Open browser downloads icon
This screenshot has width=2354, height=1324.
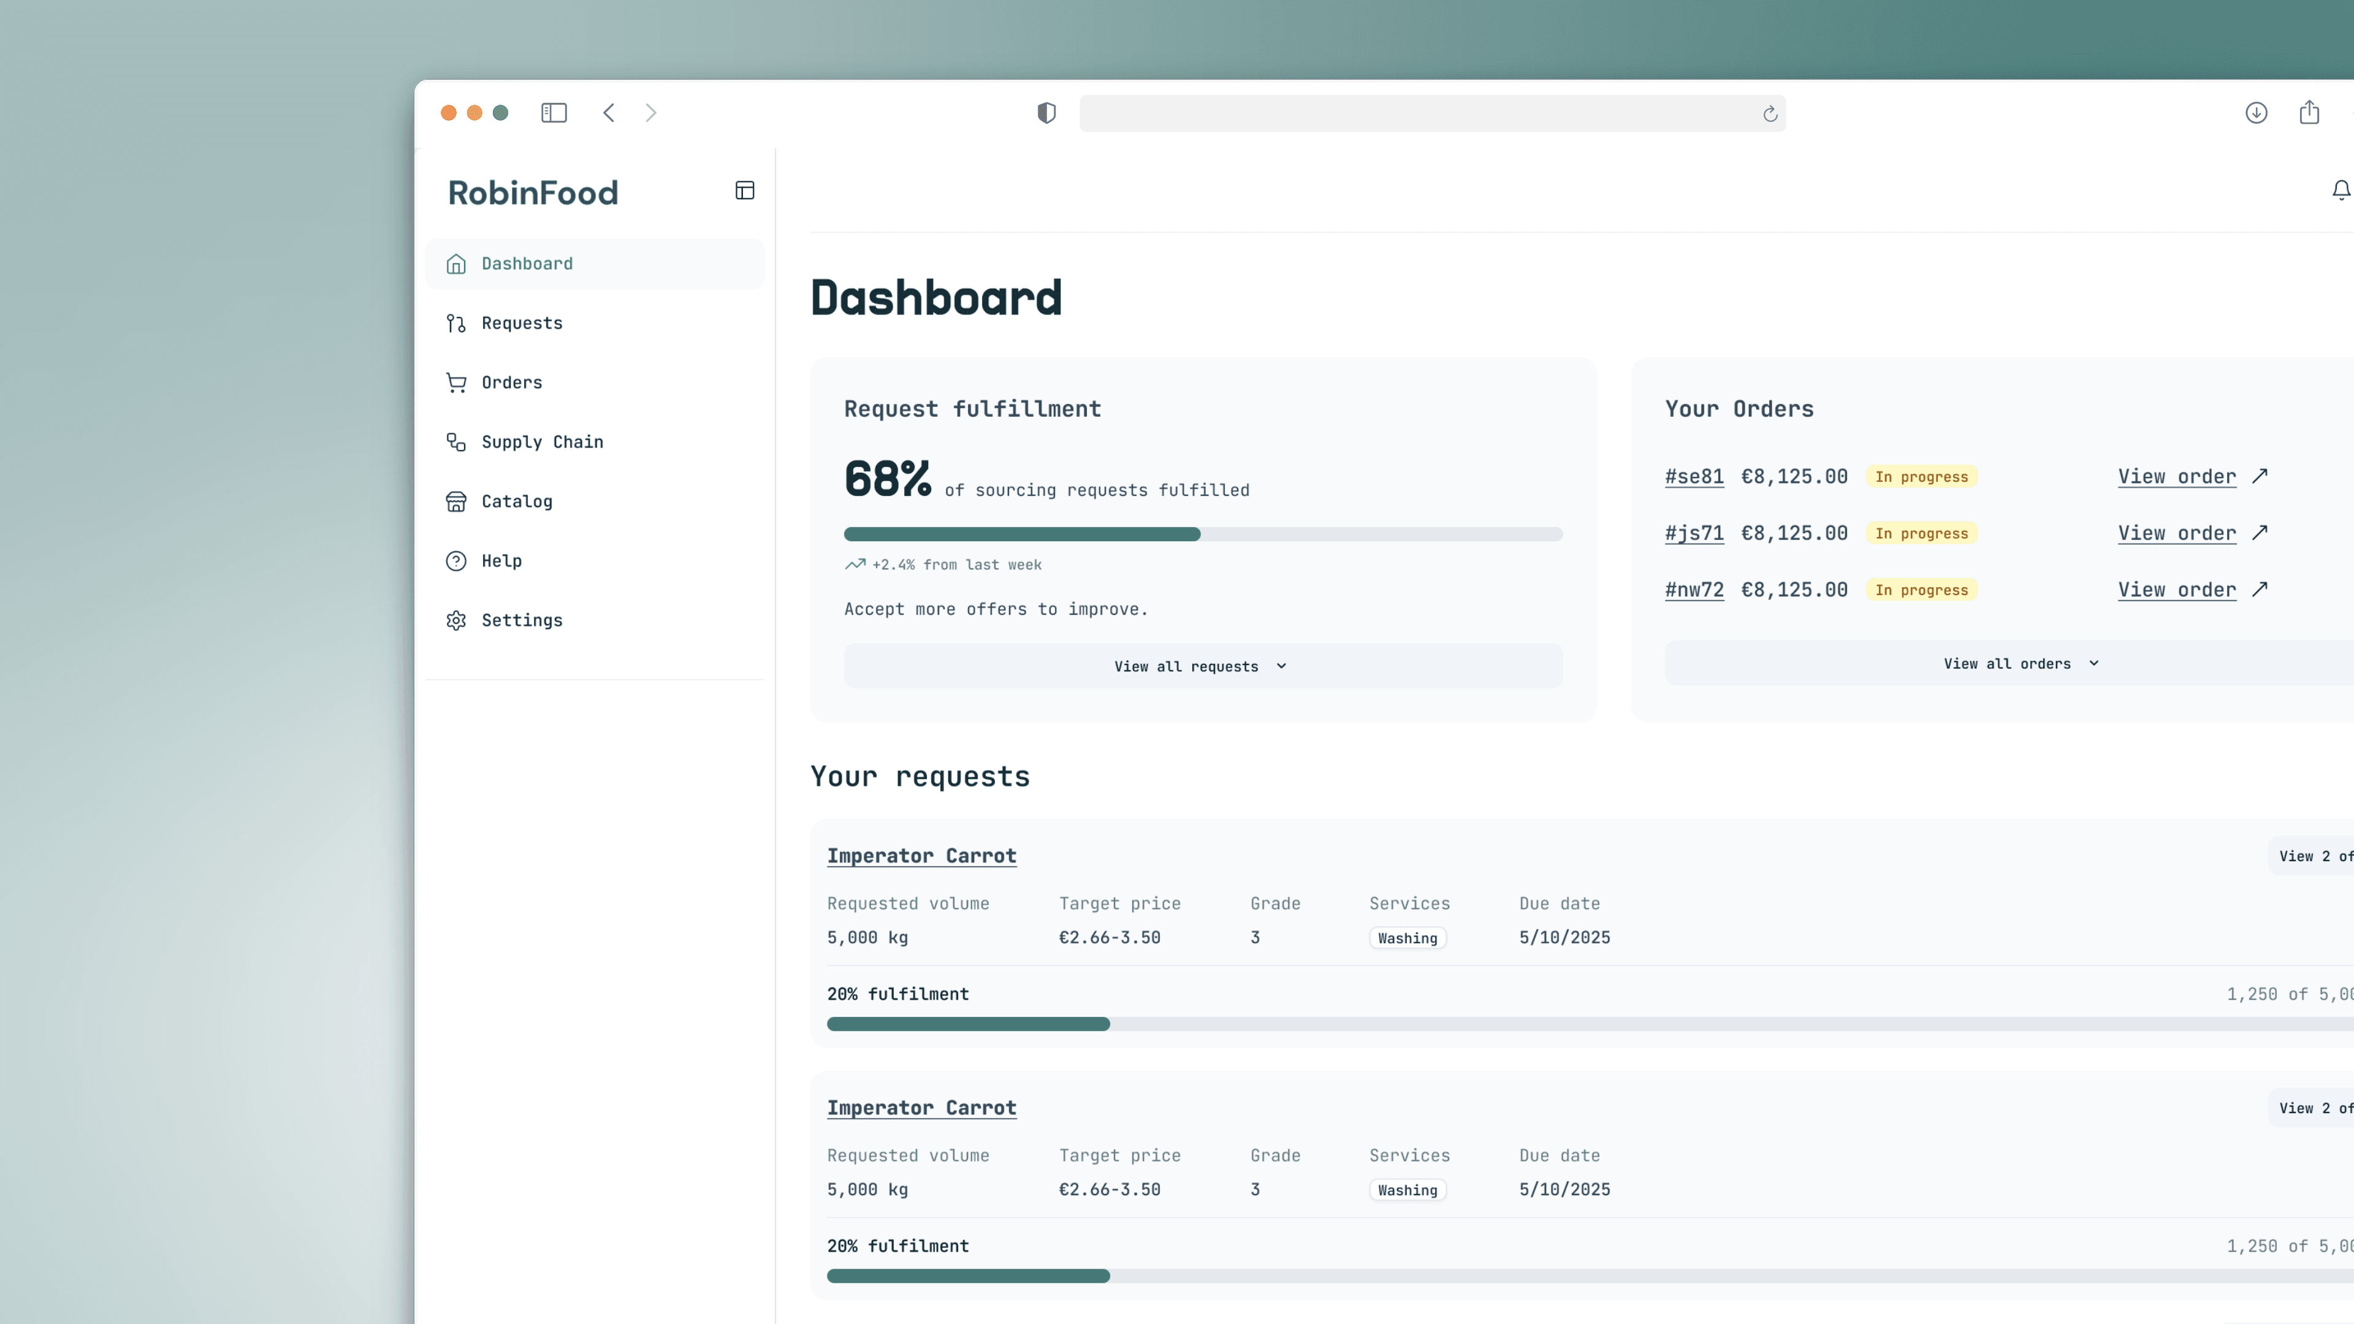[2256, 112]
